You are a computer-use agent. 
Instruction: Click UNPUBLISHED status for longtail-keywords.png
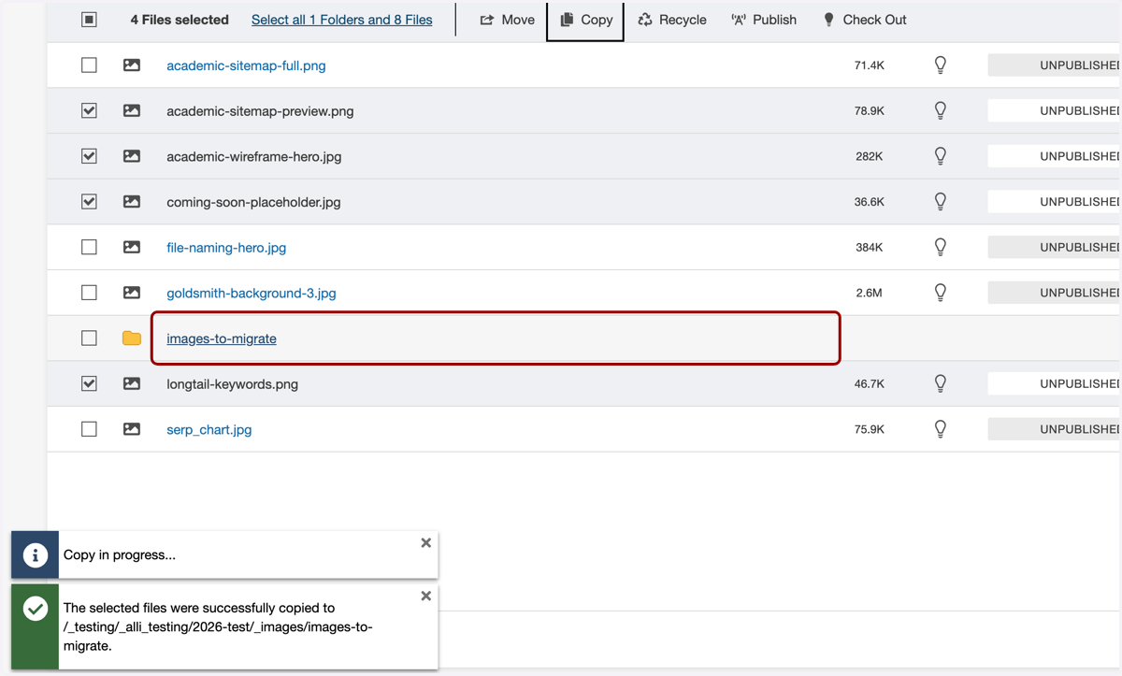point(1055,383)
